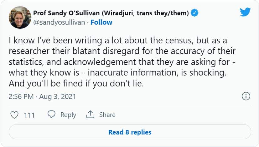Open Sandy O'Sullivan's profile photo

pyautogui.click(x=20, y=17)
